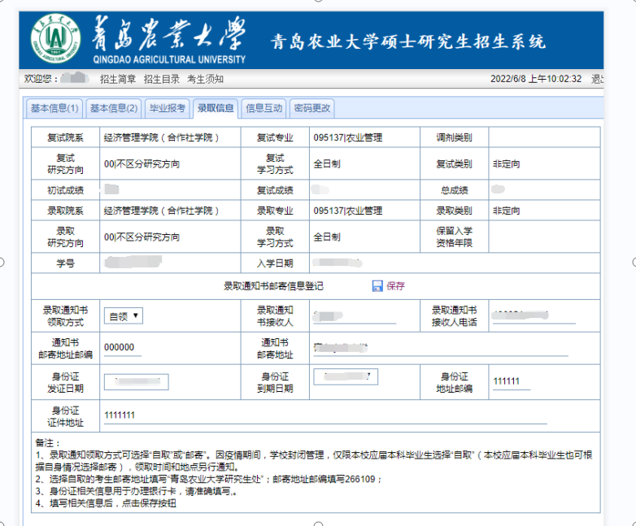636x526 pixels.
Task: Select the 录取信息 tab
Action: point(216,108)
